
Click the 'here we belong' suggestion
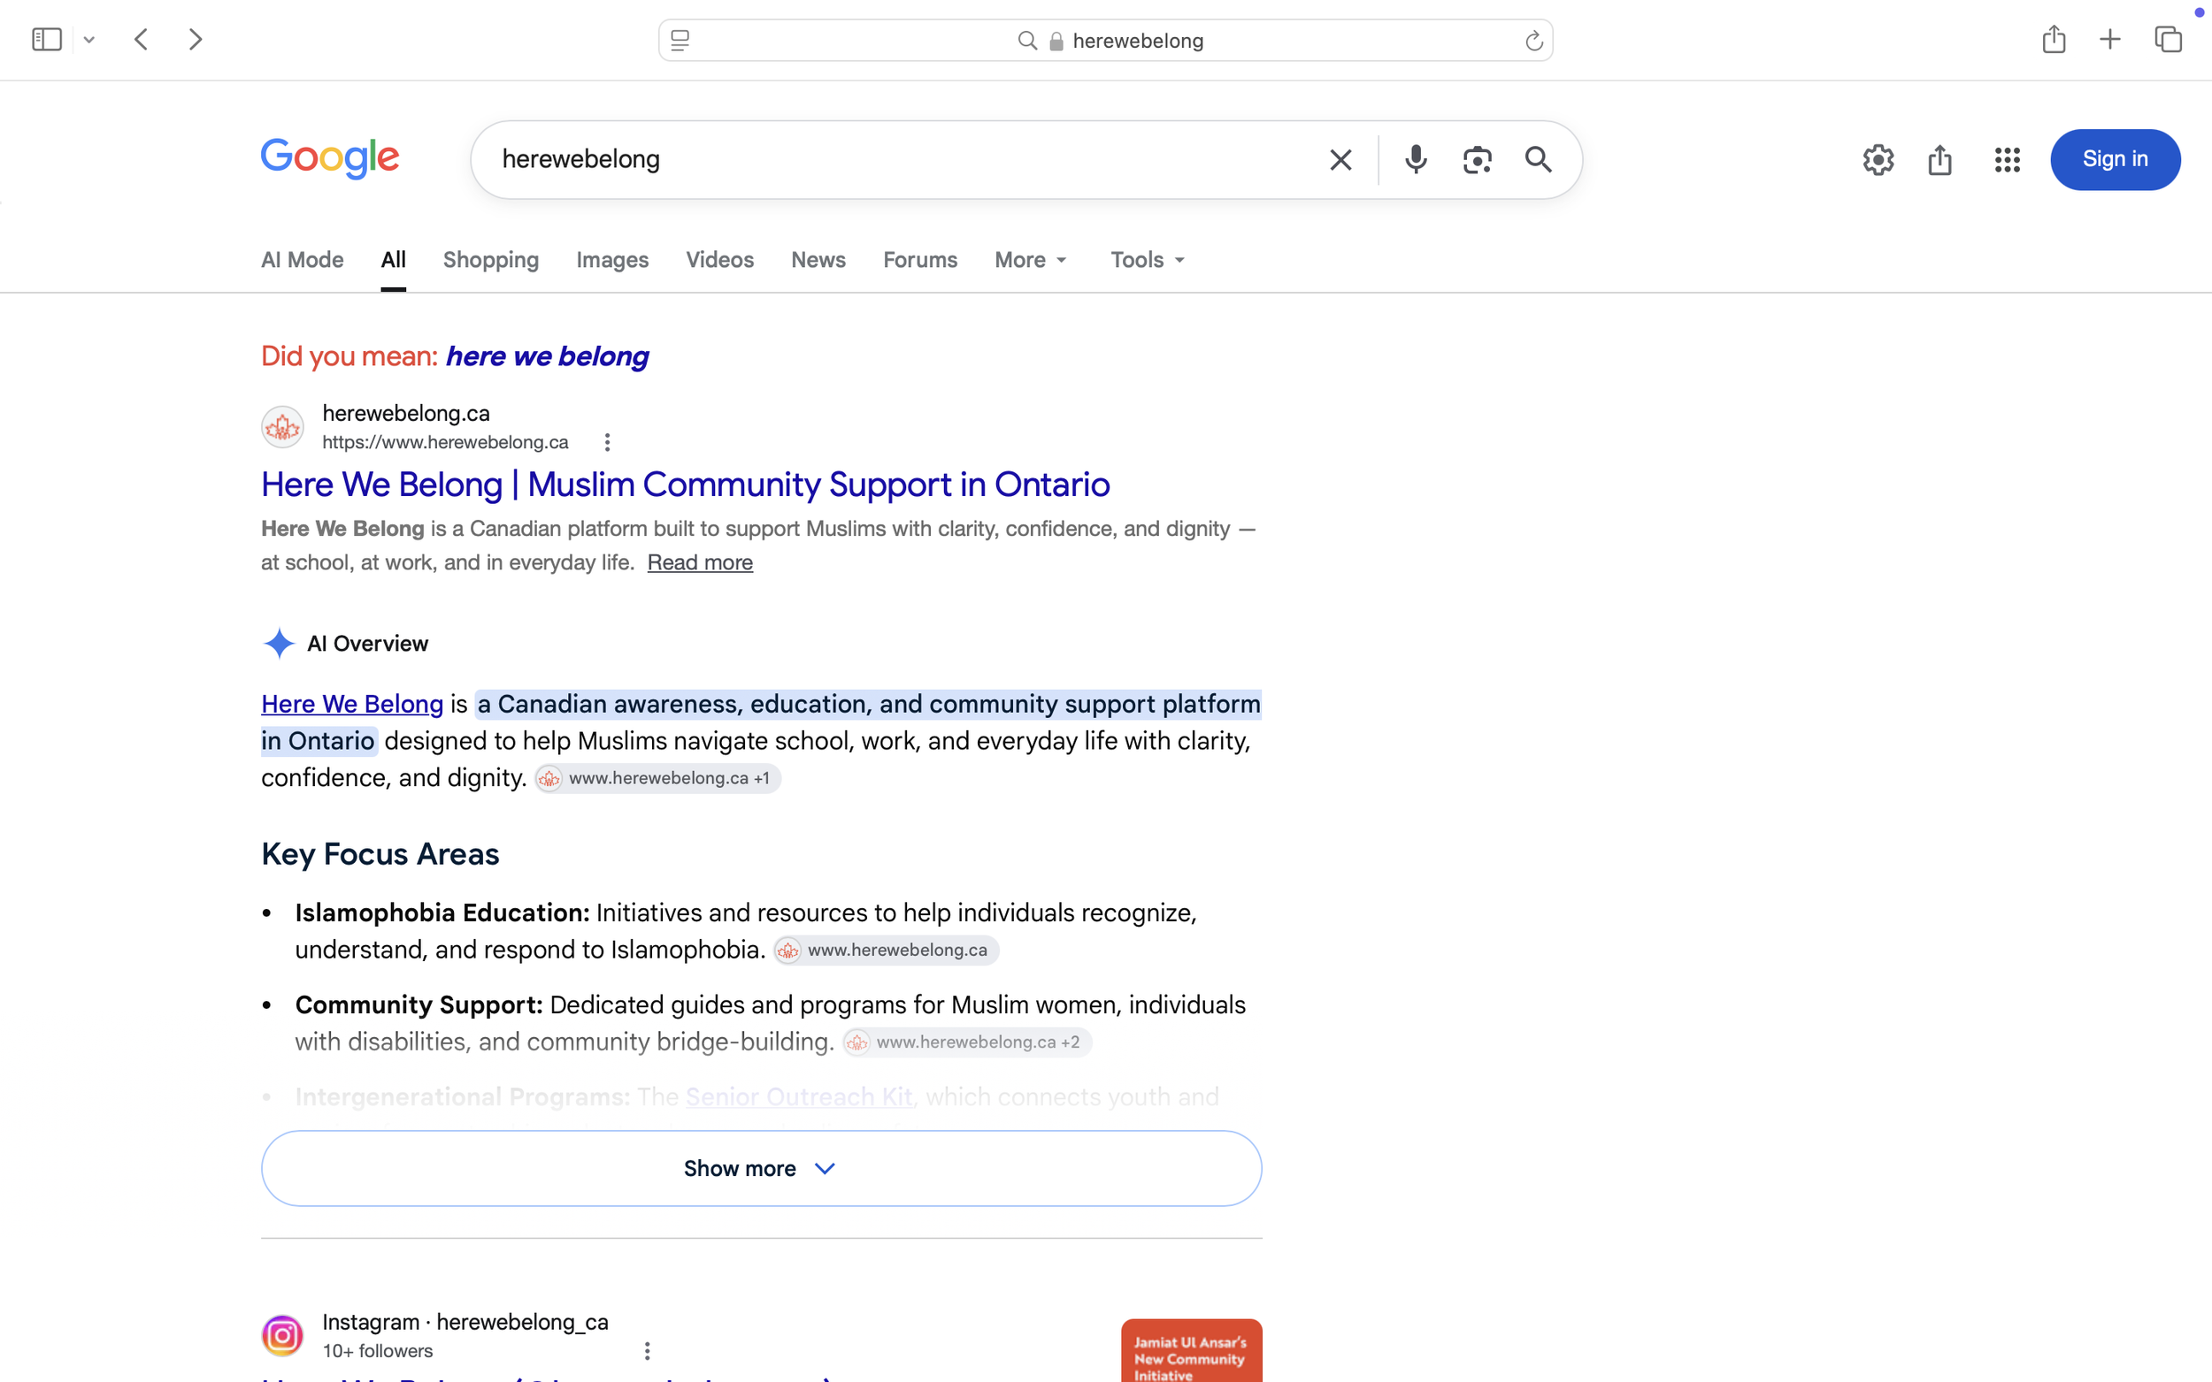(547, 356)
